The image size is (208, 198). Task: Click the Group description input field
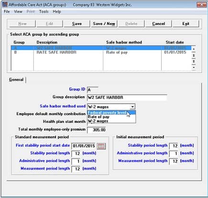(x=127, y=97)
